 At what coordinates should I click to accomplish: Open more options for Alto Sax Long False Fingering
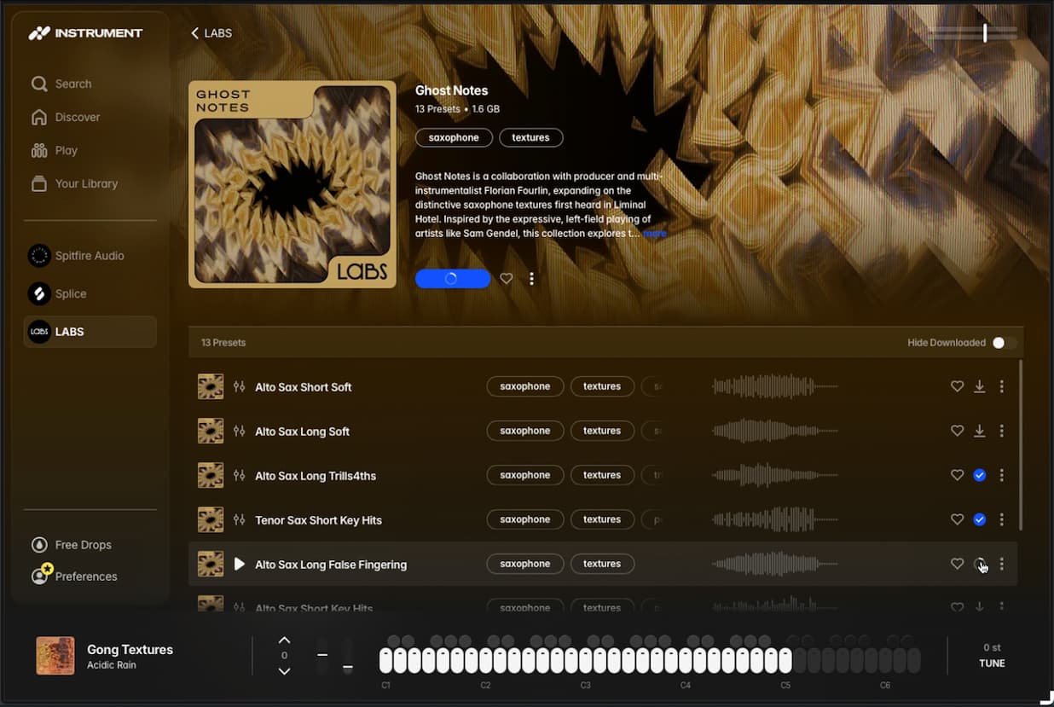point(1002,564)
